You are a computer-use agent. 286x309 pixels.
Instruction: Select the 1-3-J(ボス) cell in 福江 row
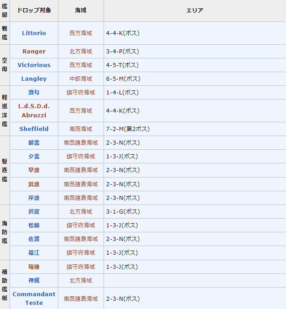tap(195, 253)
